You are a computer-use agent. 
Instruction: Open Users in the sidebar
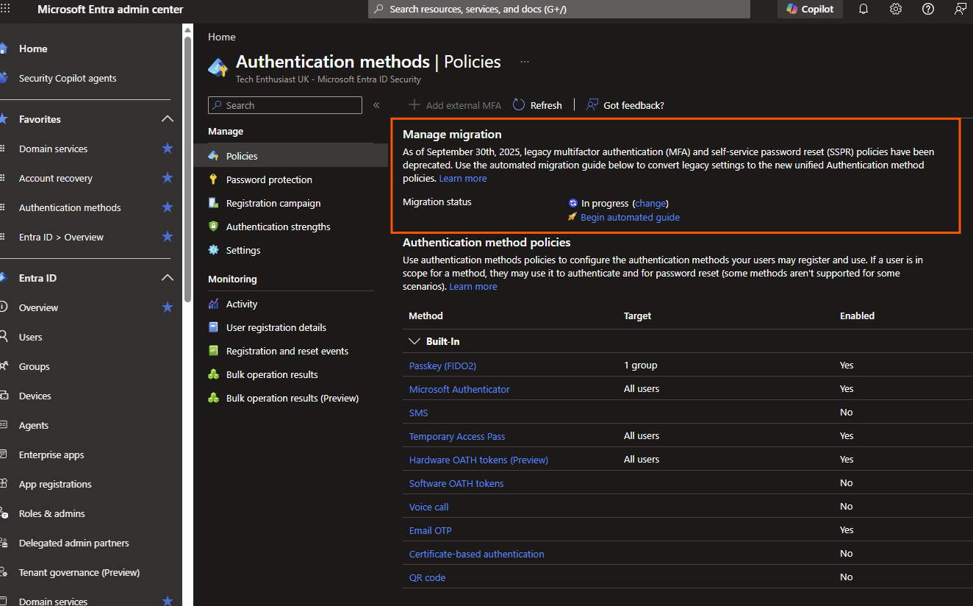click(31, 337)
